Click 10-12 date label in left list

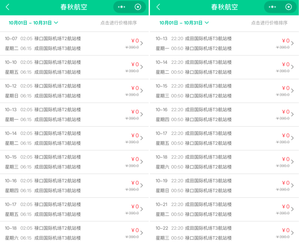pos(11,86)
